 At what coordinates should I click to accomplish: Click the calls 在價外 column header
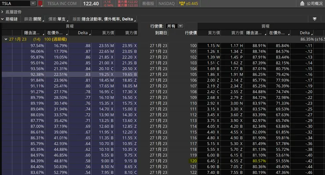point(57,33)
